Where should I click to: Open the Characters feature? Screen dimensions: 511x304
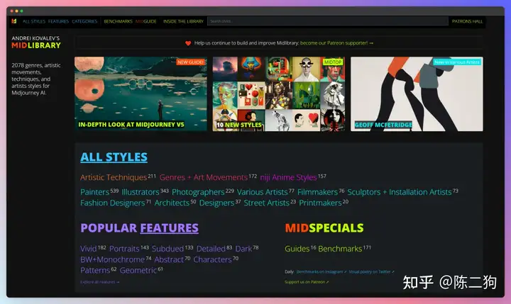point(212,259)
